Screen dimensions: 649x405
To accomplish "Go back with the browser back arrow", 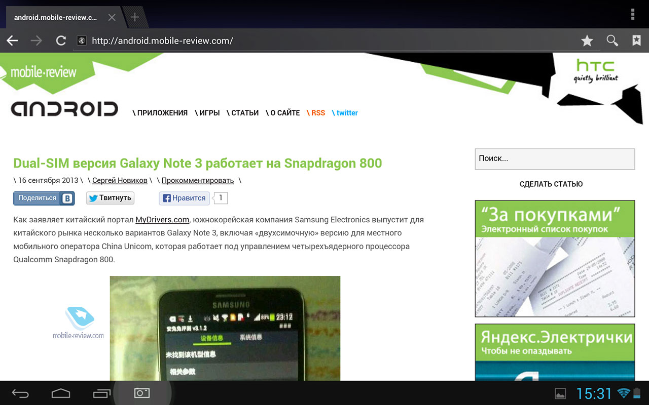I will 12,41.
